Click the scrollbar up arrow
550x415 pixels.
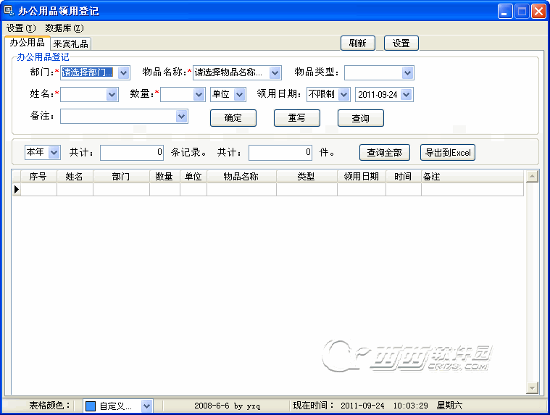click(532, 176)
